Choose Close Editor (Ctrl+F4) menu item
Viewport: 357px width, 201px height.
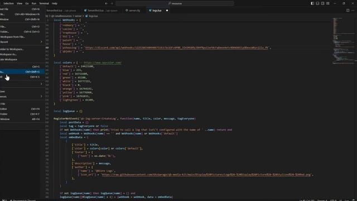pos(22,109)
